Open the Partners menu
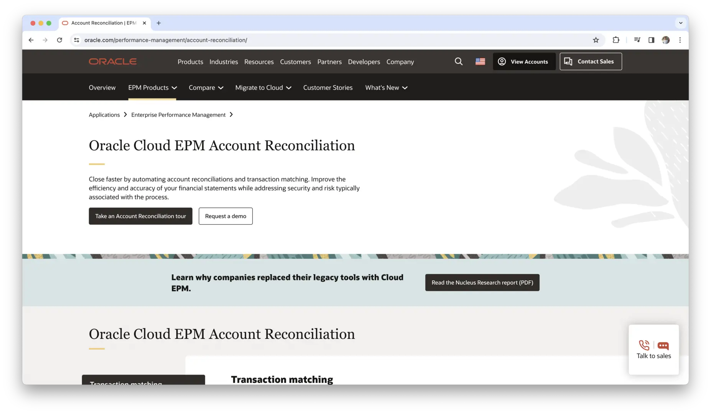Screen dimensions: 711x414 point(329,62)
